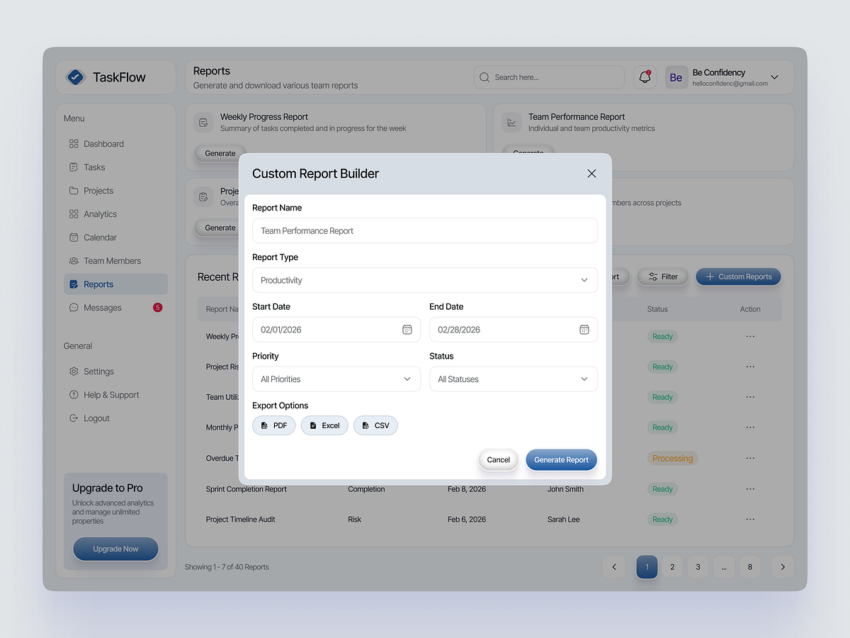Viewport: 850px width, 638px height.
Task: Click the Report Name input field
Action: [425, 230]
